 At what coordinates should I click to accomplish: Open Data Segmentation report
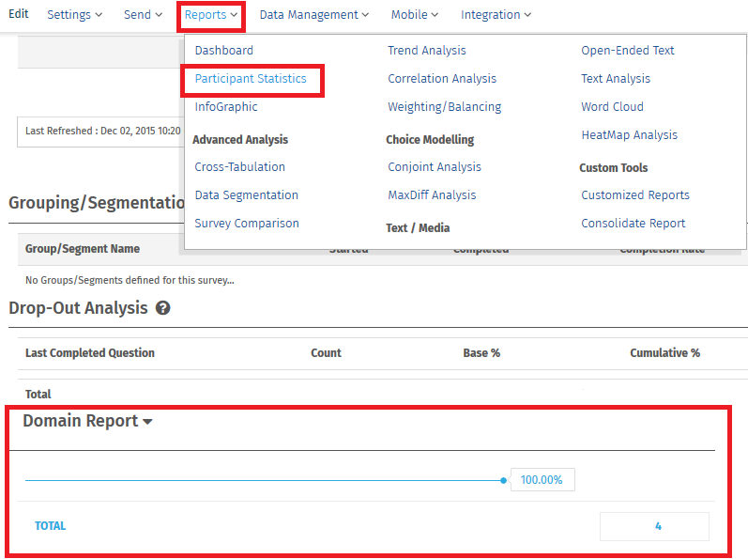pyautogui.click(x=246, y=194)
